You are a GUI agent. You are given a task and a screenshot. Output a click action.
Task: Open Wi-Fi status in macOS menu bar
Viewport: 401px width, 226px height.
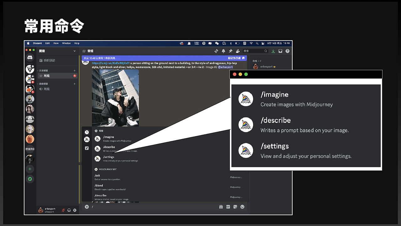(x=251, y=43)
